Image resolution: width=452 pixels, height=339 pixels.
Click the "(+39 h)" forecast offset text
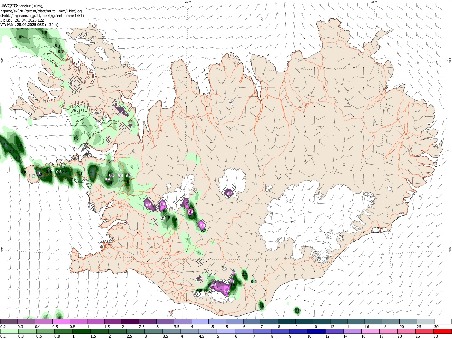pos(52,25)
